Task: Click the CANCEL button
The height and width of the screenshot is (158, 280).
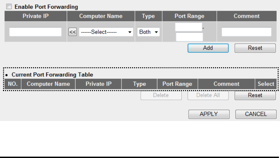Action: pyautogui.click(x=256, y=114)
